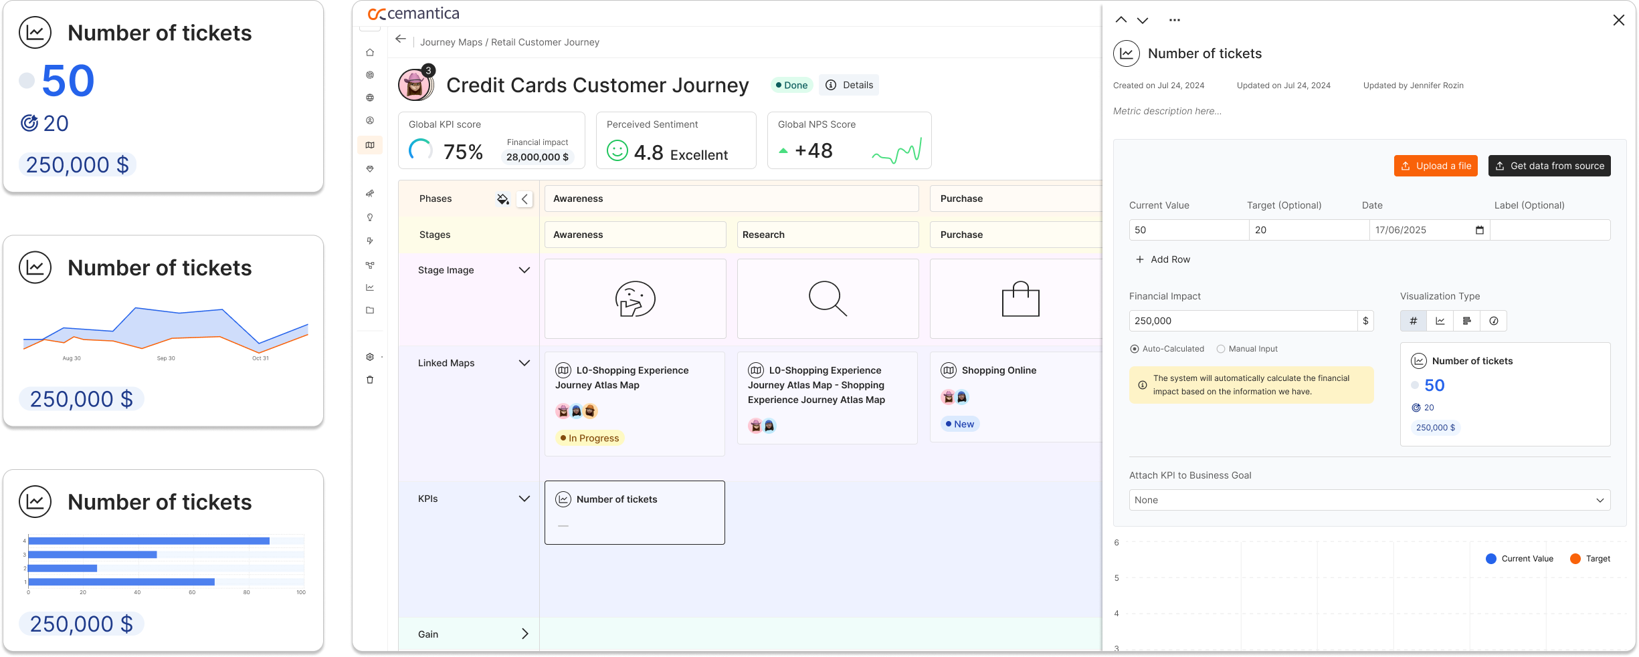Select the line chart visualization type
The image size is (1639, 657).
coord(1440,321)
